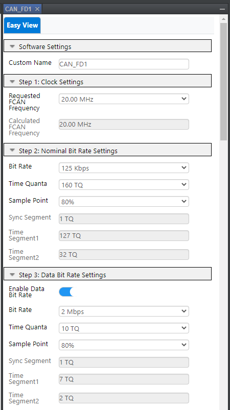This screenshot has height=410, width=230.
Task: Open nominal Bit Rate 125 Kbps dropdown
Action: [124, 168]
